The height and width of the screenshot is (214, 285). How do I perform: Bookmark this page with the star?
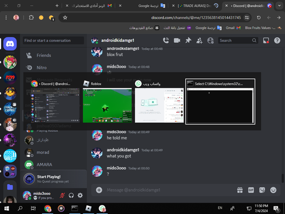[65, 18]
